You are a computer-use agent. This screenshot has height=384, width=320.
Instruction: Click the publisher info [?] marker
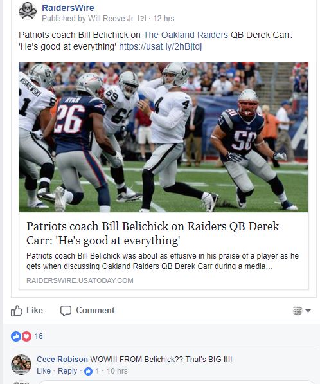coord(142,19)
